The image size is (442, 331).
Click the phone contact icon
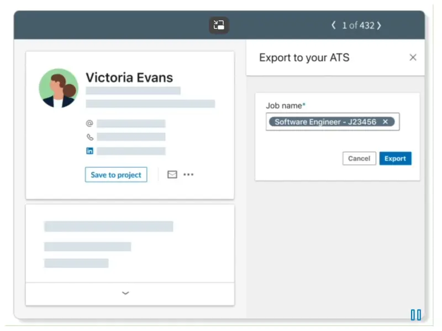[x=90, y=137]
